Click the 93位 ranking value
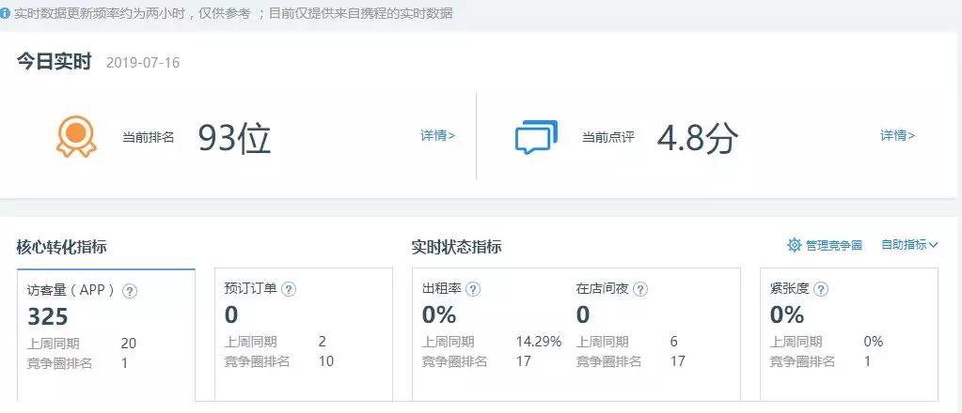 tap(234, 139)
